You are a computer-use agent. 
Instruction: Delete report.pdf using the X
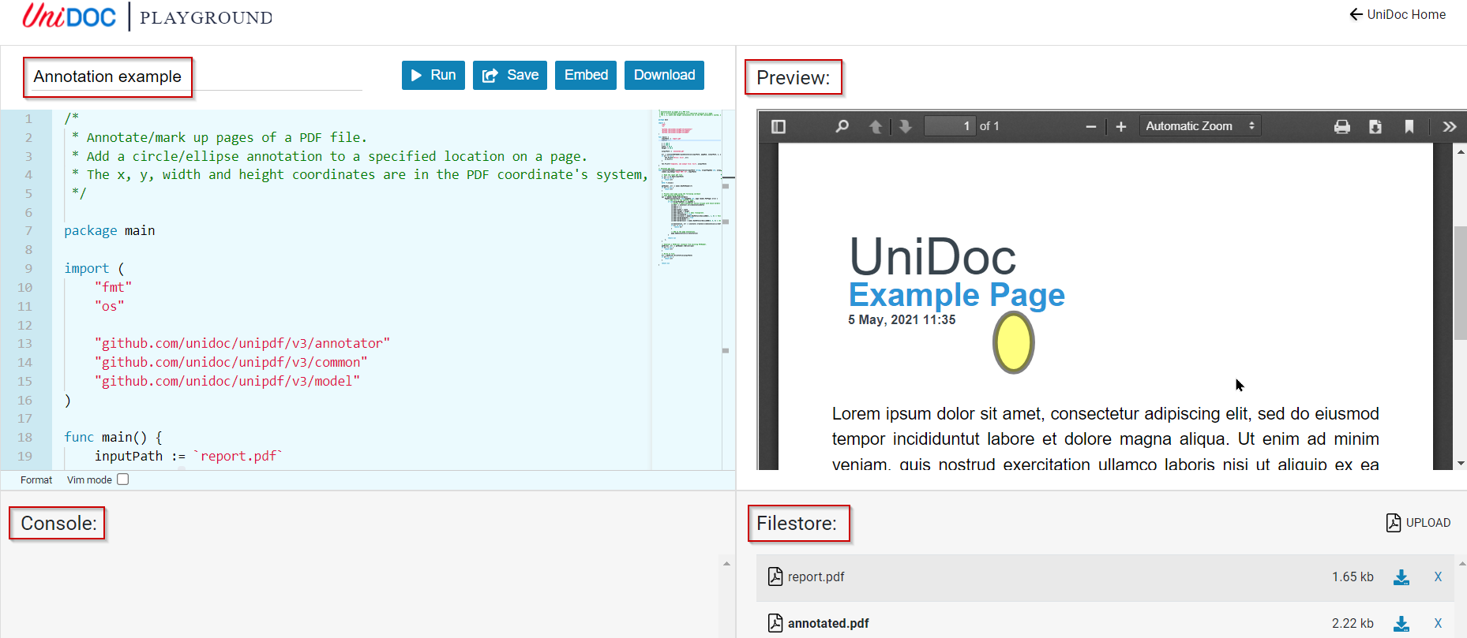(1438, 577)
